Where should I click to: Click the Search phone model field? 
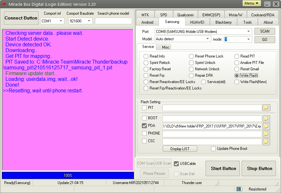(113, 21)
